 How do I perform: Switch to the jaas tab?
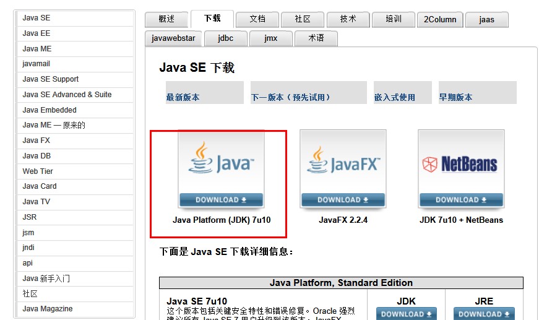tap(487, 19)
